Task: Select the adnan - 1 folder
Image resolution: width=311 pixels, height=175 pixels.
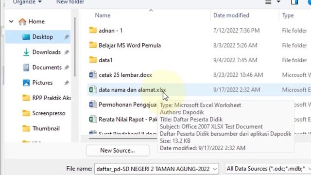Action: coord(110,31)
